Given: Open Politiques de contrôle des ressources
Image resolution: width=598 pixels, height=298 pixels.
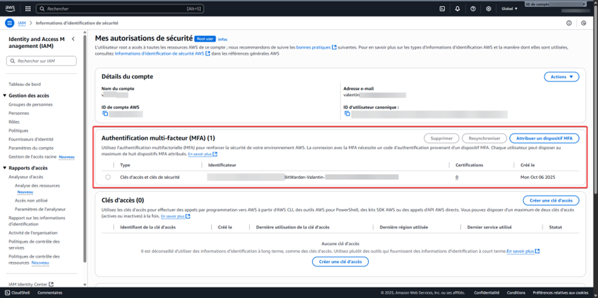Looking at the screenshot, I should [x=34, y=259].
